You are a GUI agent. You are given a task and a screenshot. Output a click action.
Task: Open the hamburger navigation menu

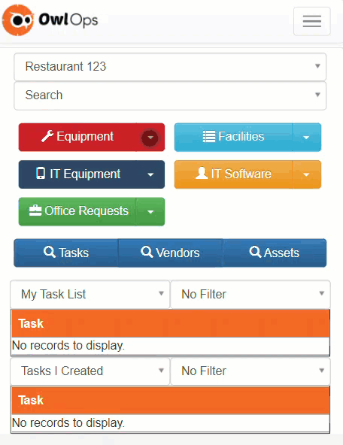(x=311, y=21)
